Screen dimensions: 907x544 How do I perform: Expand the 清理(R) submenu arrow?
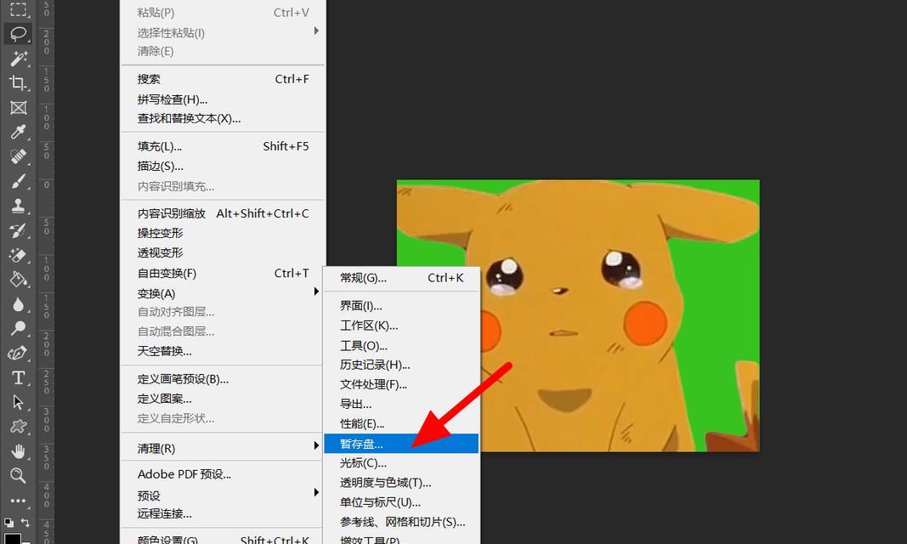[x=316, y=445]
